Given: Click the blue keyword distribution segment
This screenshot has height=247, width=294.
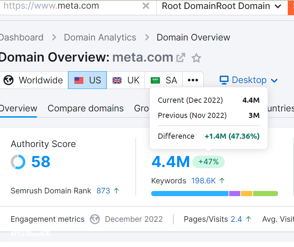Looking at the screenshot, I should tap(190, 193).
